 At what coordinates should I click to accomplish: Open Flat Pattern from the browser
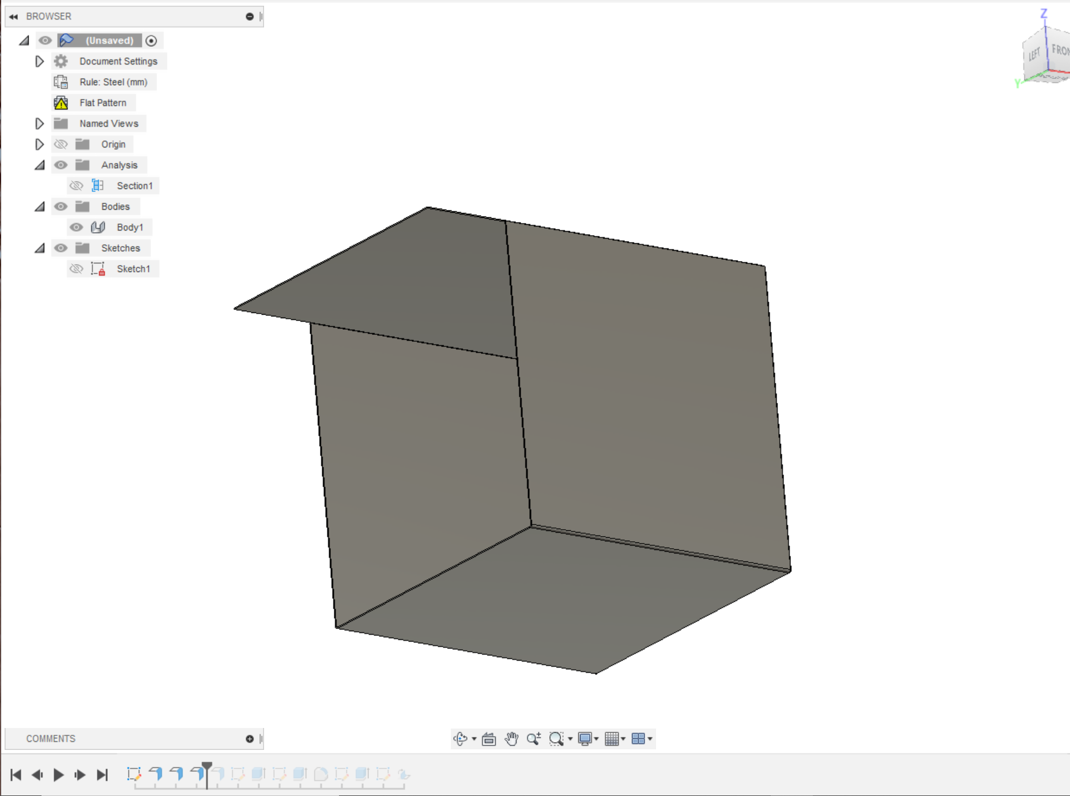[103, 103]
